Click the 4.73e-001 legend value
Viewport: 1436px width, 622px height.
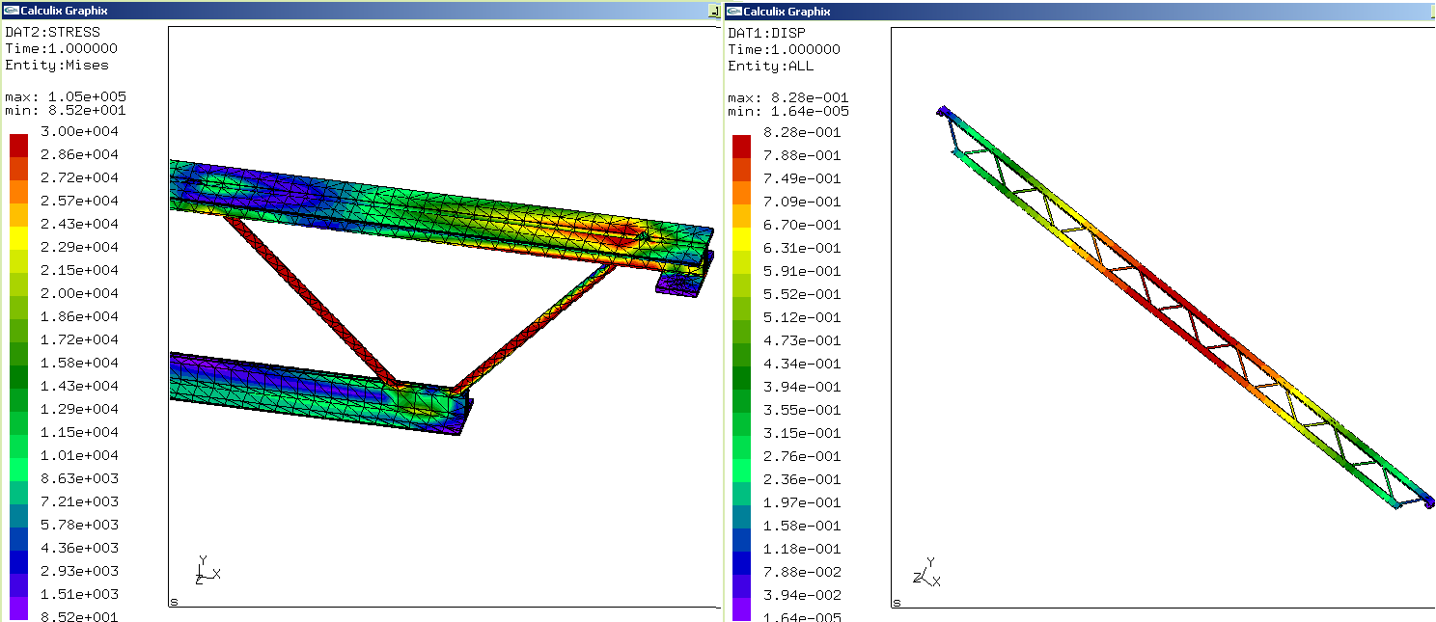coord(800,340)
